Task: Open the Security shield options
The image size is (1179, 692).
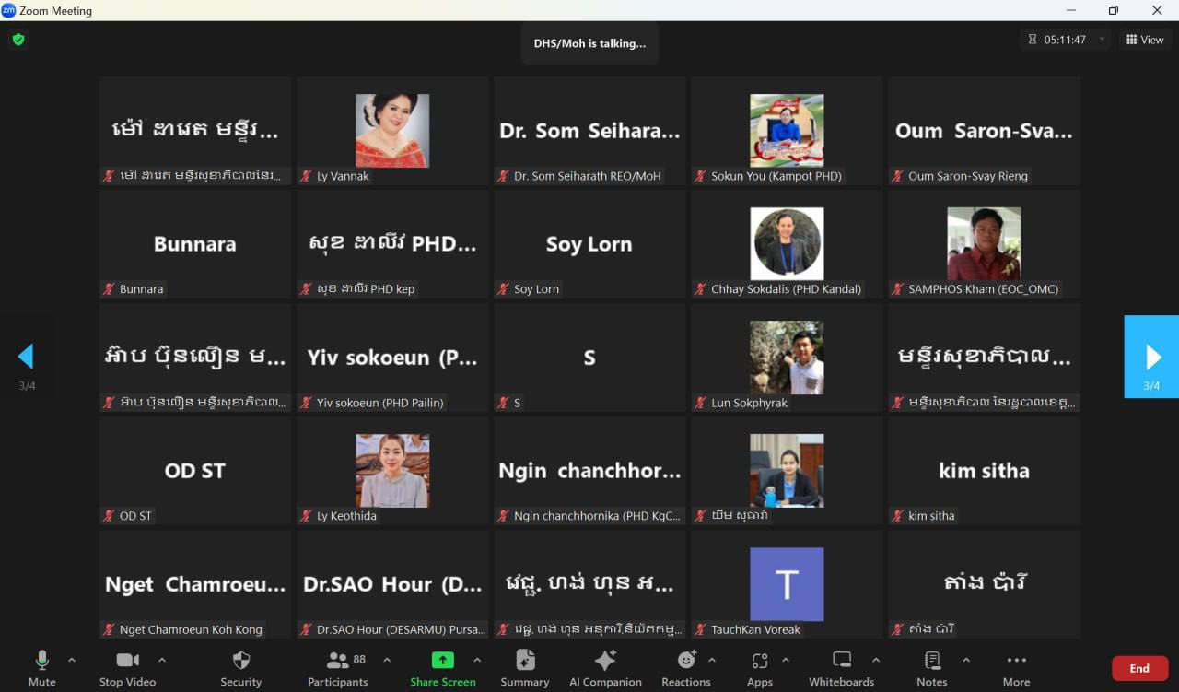Action: [240, 668]
